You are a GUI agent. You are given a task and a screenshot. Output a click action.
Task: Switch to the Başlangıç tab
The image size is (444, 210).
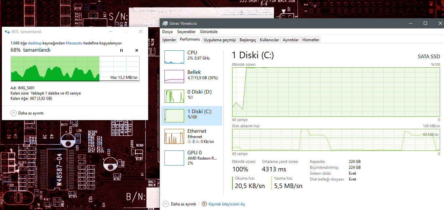[248, 40]
